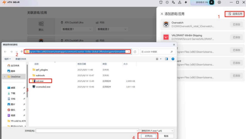This screenshot has width=246, height=139.
Task: Click the lightning bolt icon in the title bar
Action: tap(186, 2)
